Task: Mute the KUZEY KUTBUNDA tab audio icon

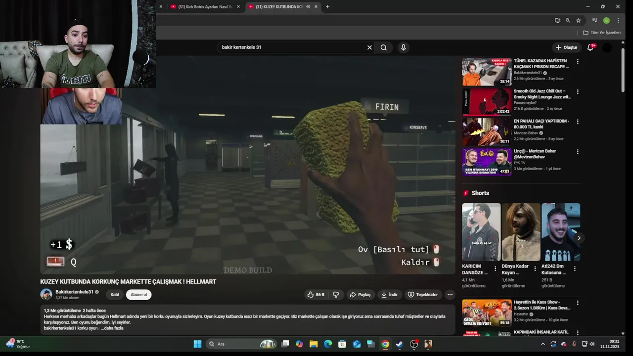Action: tap(308, 6)
